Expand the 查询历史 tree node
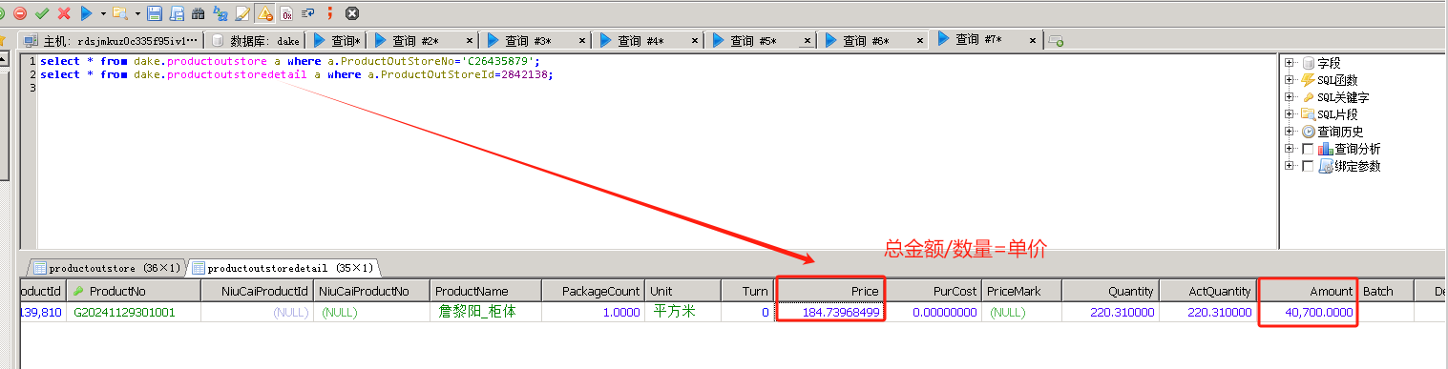The height and width of the screenshot is (369, 1448). point(1290,132)
